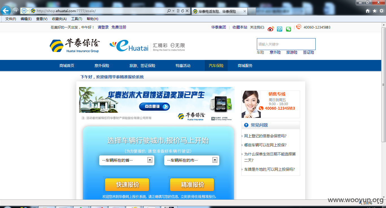Click the 车险 quick search link

[x=261, y=52]
